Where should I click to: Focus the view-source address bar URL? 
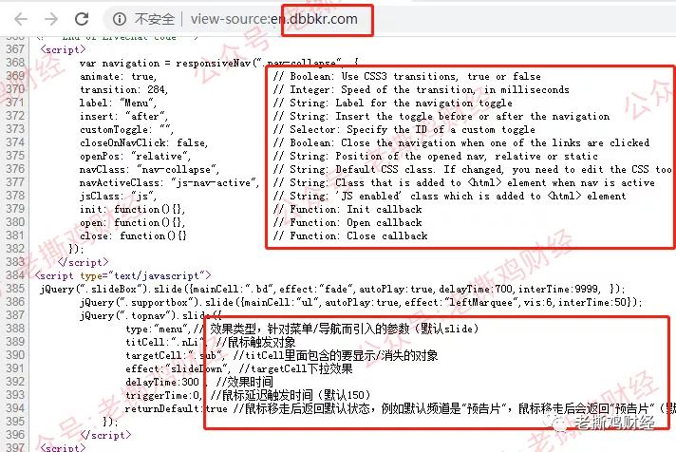[274, 19]
